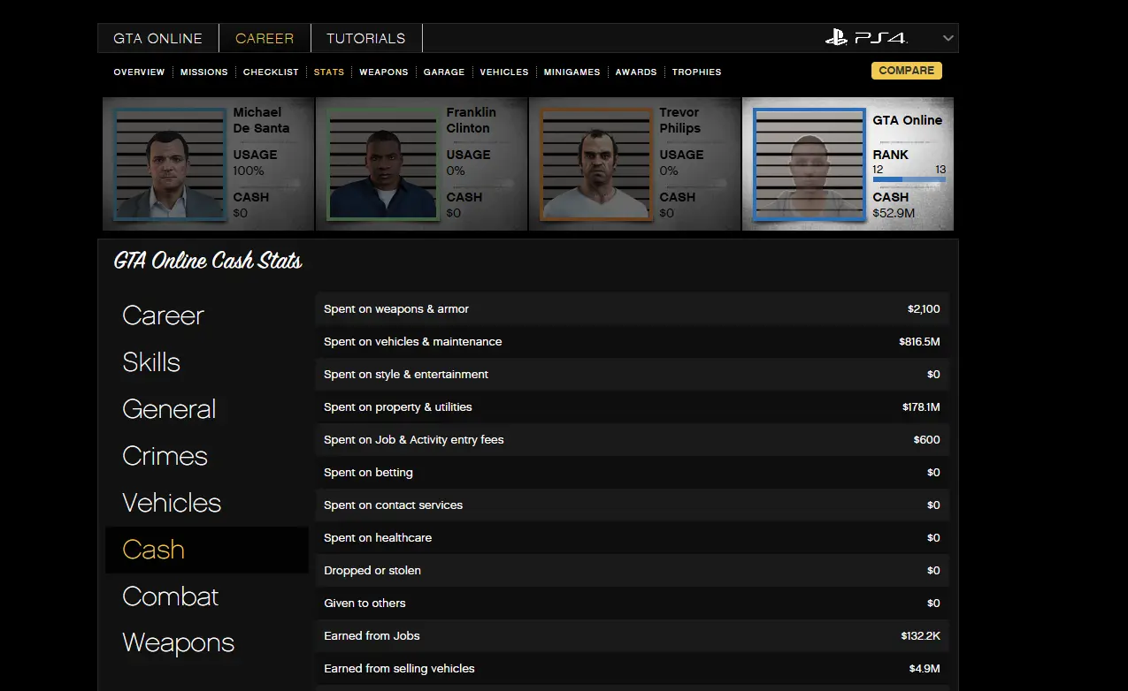Click the PS4 platform logo

click(x=866, y=38)
